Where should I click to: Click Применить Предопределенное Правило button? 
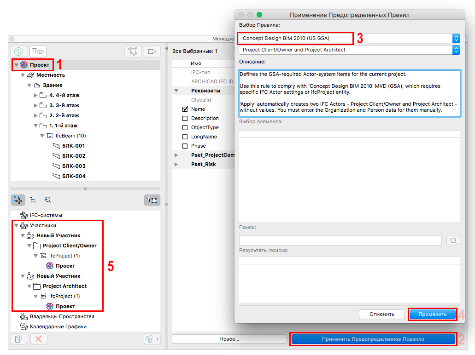(373, 339)
